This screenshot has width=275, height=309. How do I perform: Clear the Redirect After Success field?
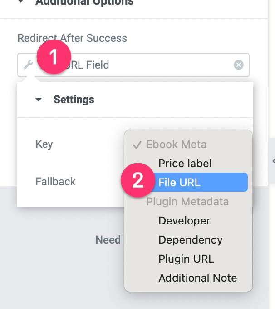point(239,65)
